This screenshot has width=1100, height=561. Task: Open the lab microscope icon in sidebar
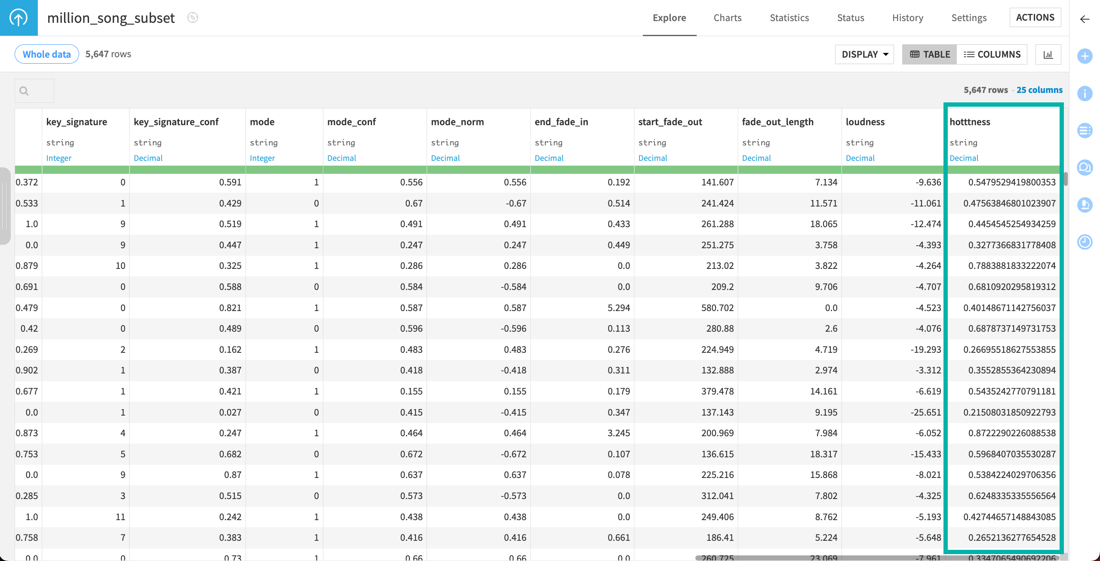pos(1085,205)
